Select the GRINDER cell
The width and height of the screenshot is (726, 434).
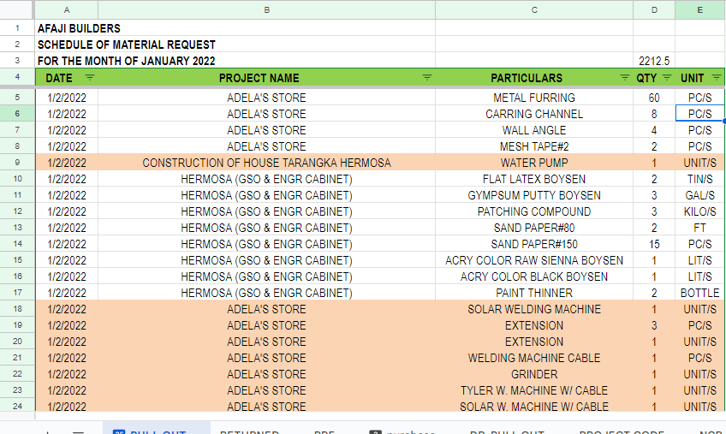534,374
